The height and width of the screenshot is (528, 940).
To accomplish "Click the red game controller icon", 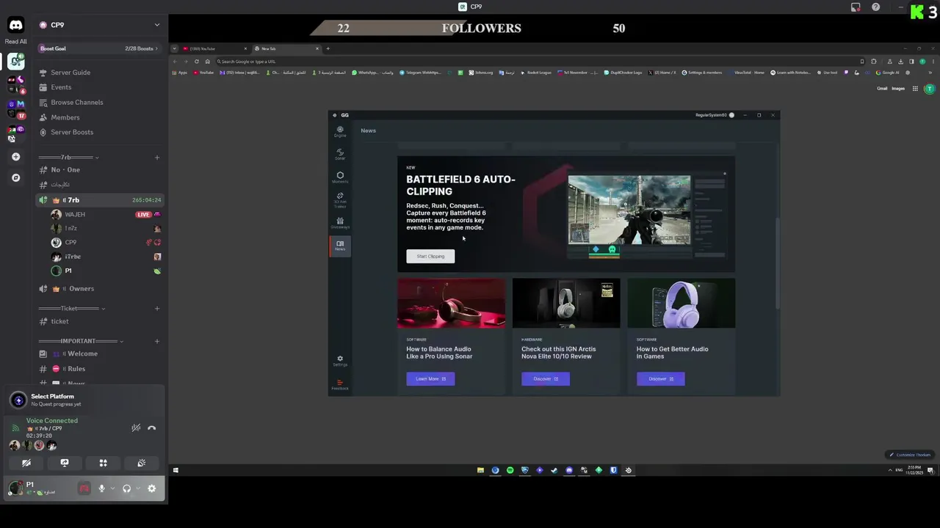I will click(84, 488).
